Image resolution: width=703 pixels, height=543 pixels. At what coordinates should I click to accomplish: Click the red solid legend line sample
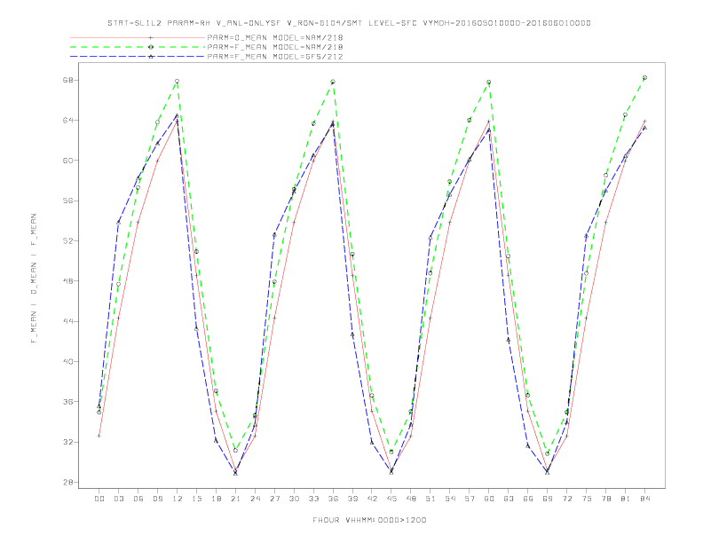(138, 37)
